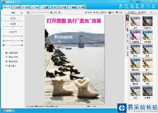Click the 对比 compare icon
The height and width of the screenshot is (113, 158).
pos(111,12)
